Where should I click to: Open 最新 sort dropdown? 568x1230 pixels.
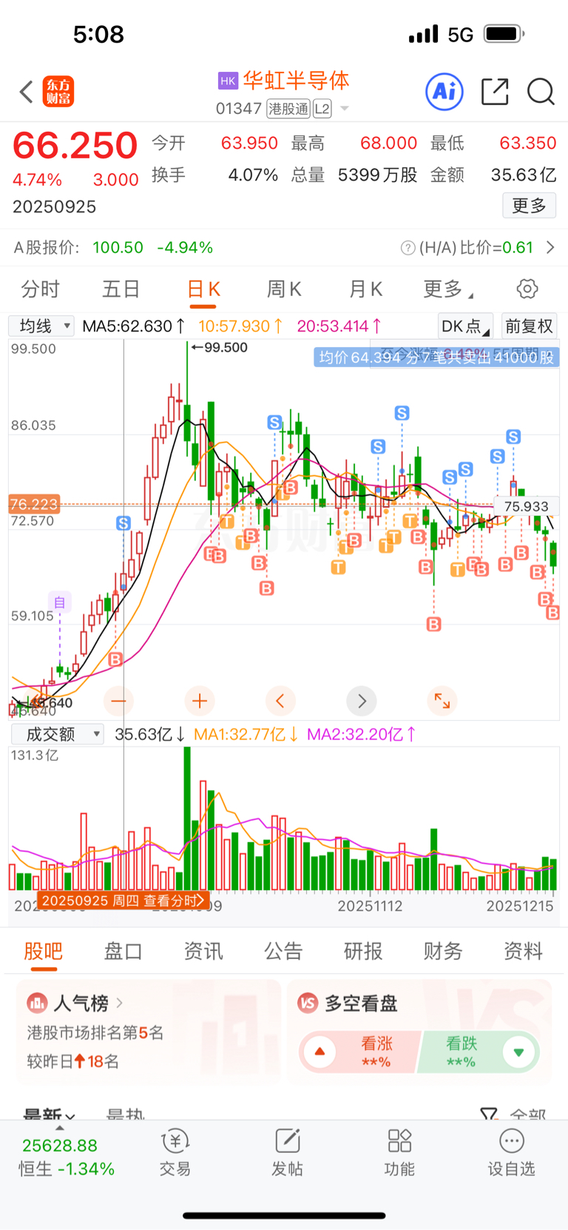(49, 1114)
